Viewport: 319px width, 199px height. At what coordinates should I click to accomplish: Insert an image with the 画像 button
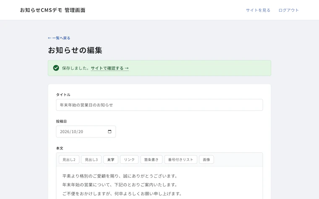pyautogui.click(x=206, y=160)
